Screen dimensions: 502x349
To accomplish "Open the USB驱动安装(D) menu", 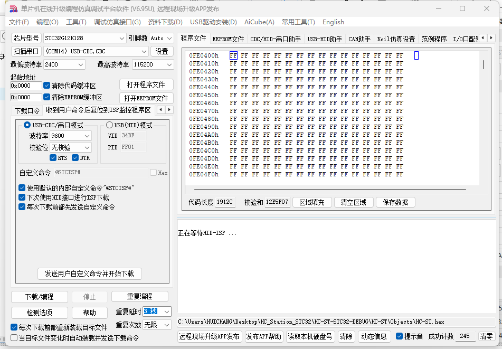I will point(214,22).
